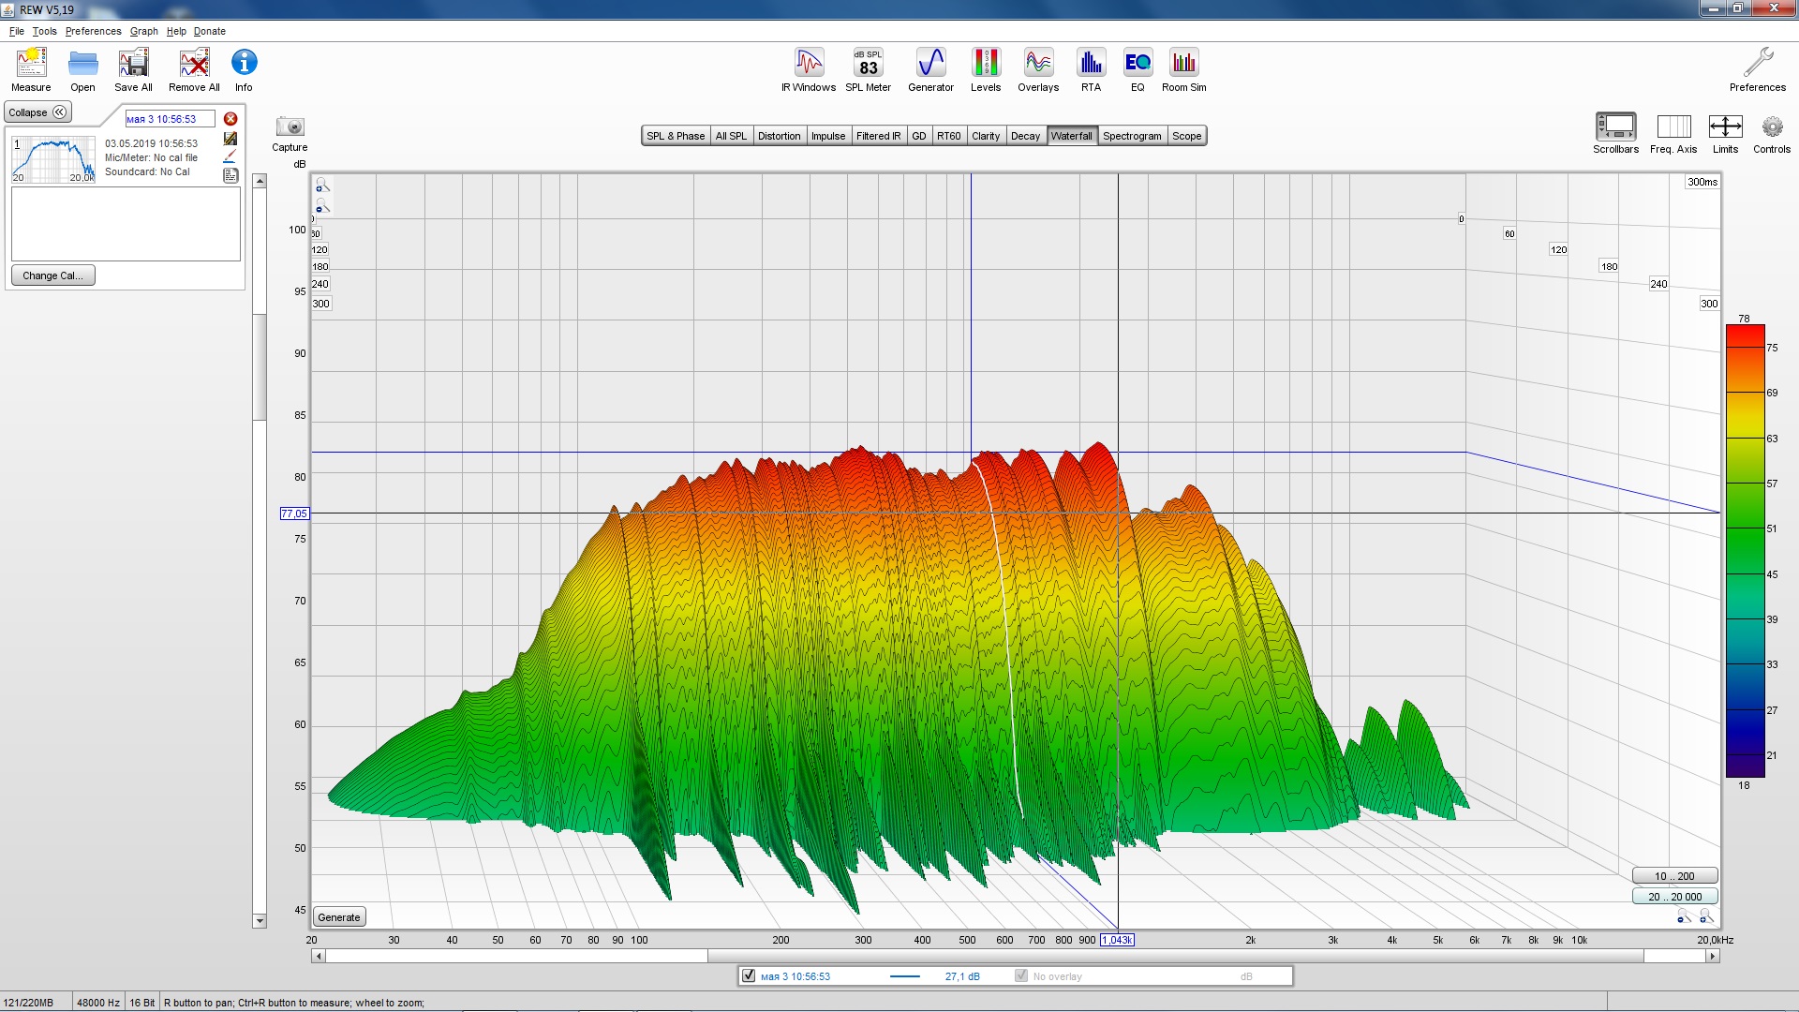Toggle the measurement trace checkbox in the legend

pyautogui.click(x=749, y=975)
